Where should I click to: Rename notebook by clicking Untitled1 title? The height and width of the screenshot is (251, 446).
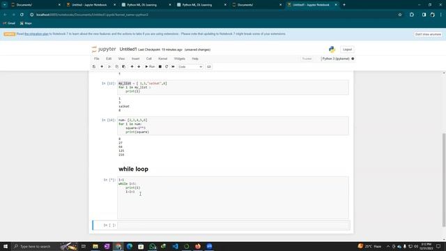point(128,50)
